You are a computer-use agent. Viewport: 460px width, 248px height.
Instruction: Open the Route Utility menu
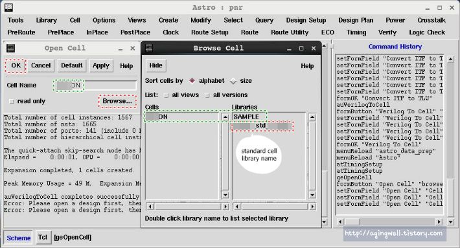pyautogui.click(x=290, y=32)
